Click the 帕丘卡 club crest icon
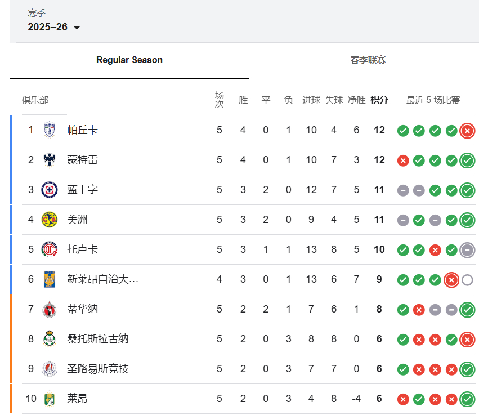Screen dimensions: 479x415 (x=50, y=130)
